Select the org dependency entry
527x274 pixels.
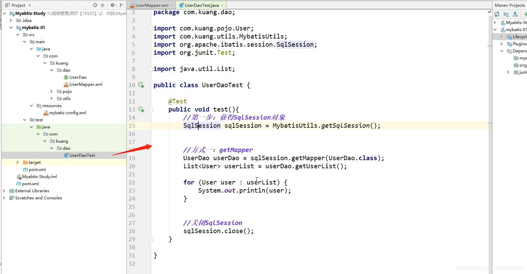tap(520, 65)
